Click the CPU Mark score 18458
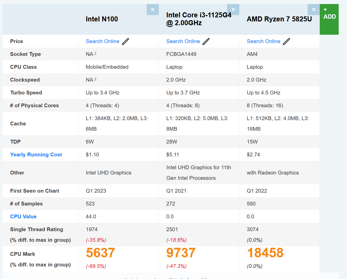This screenshot has height=279, width=347. (x=265, y=253)
